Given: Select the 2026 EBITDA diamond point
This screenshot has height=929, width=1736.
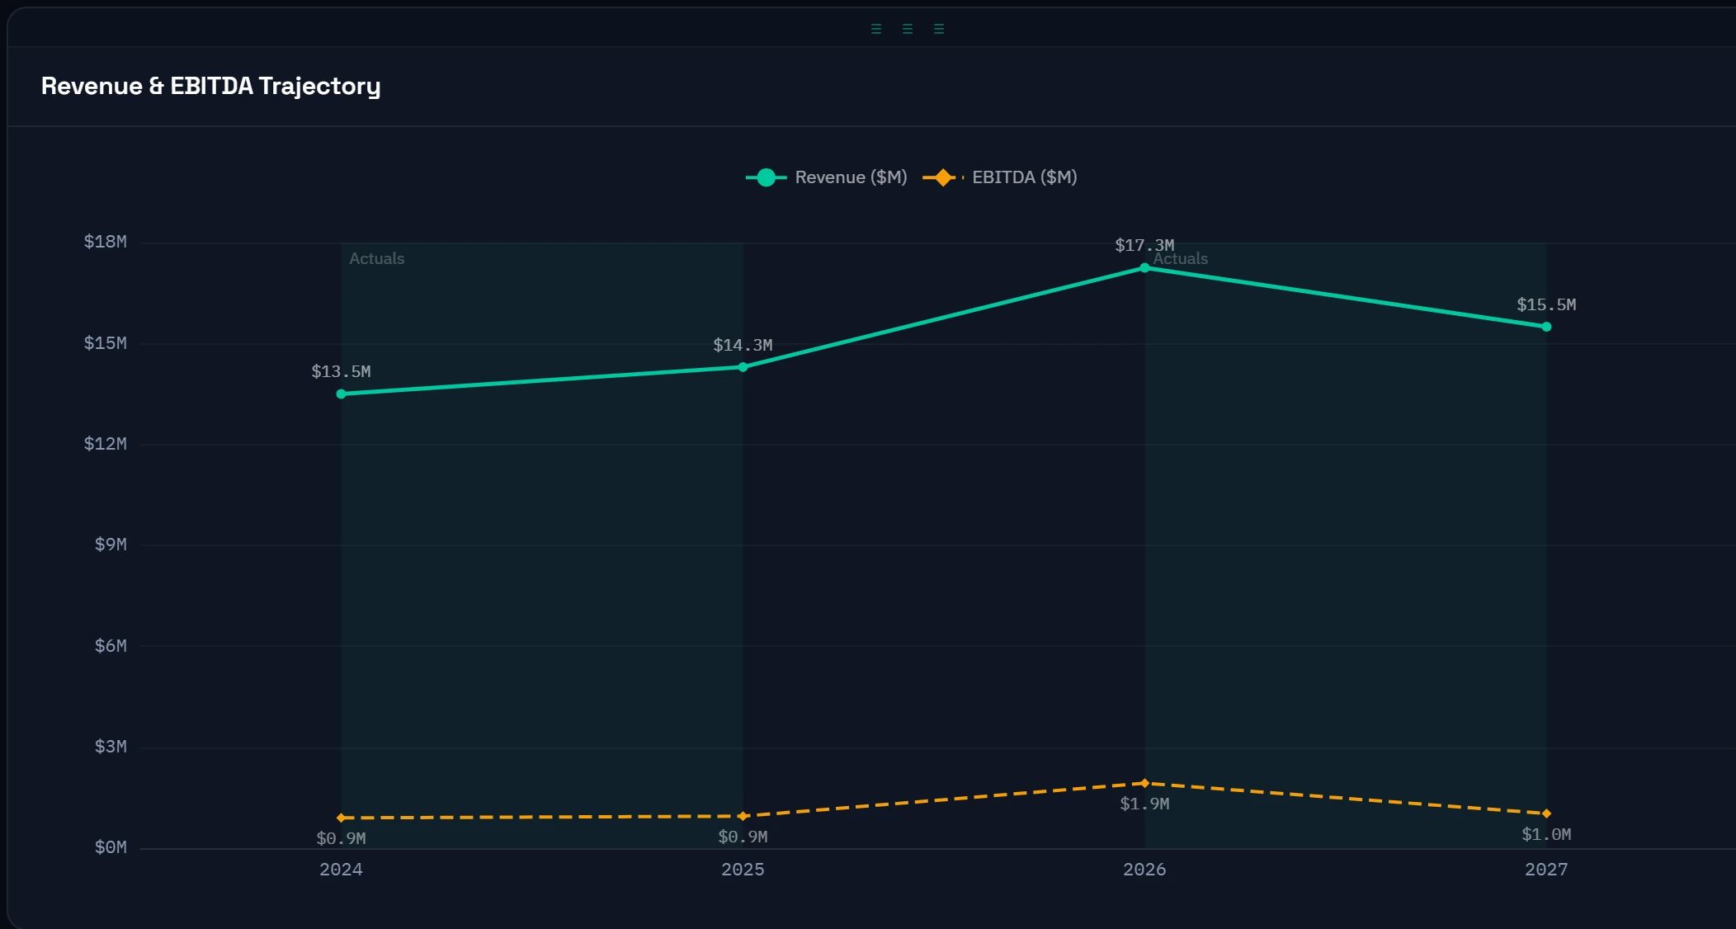Looking at the screenshot, I should 1144,783.
